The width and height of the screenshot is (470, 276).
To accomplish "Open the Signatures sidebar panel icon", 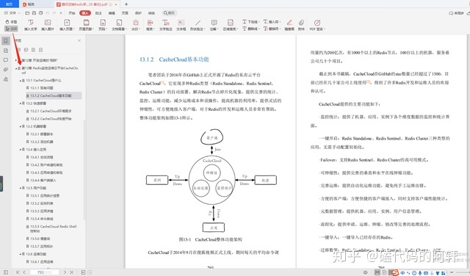I will click(6, 79).
